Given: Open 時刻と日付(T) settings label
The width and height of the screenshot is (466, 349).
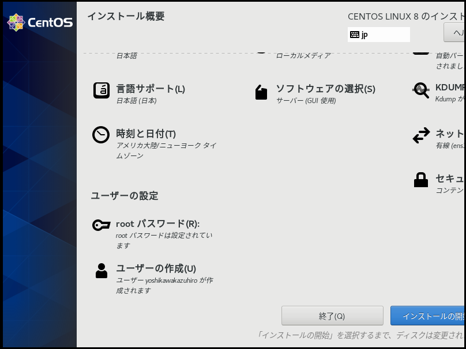Looking at the screenshot, I should click(146, 134).
